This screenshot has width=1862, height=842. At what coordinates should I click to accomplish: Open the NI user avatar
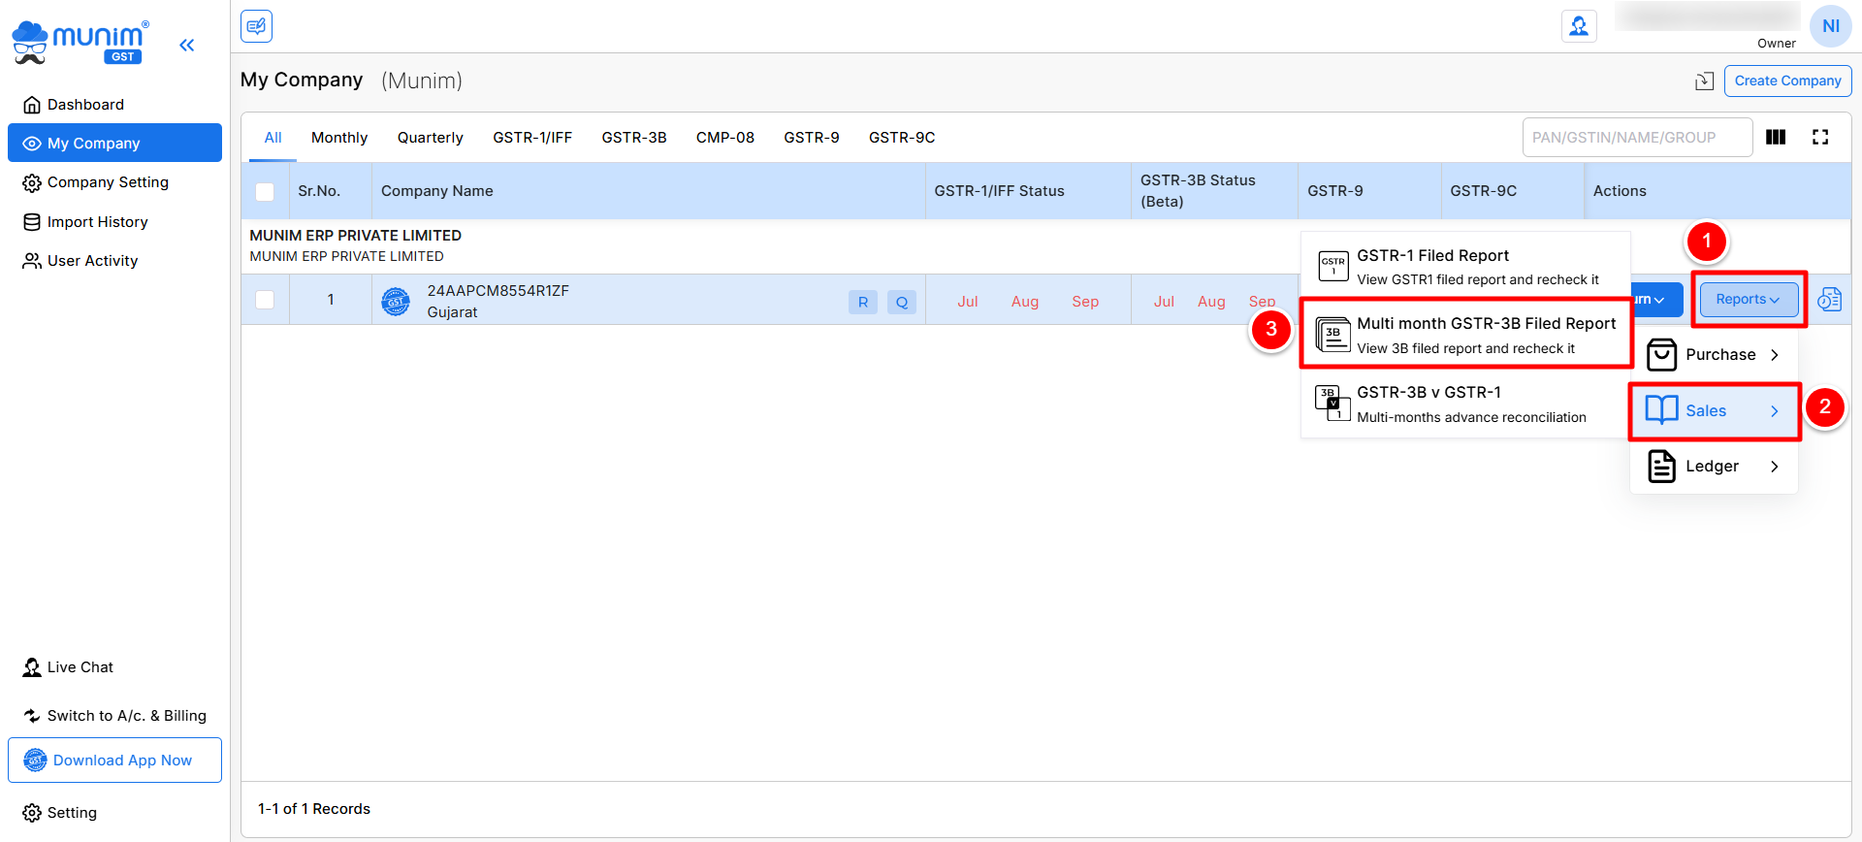point(1830,26)
